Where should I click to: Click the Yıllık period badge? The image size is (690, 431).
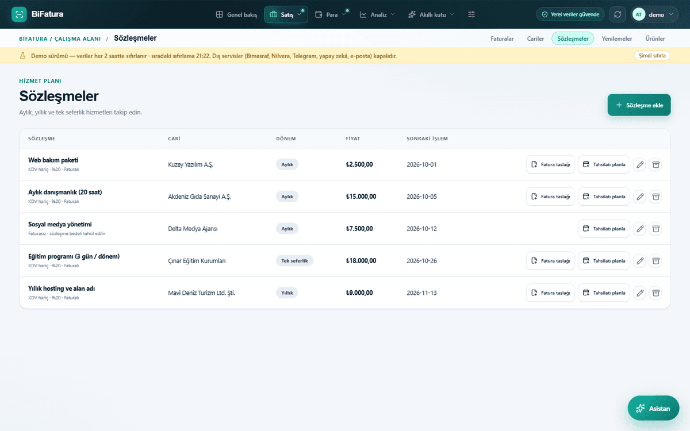(287, 293)
